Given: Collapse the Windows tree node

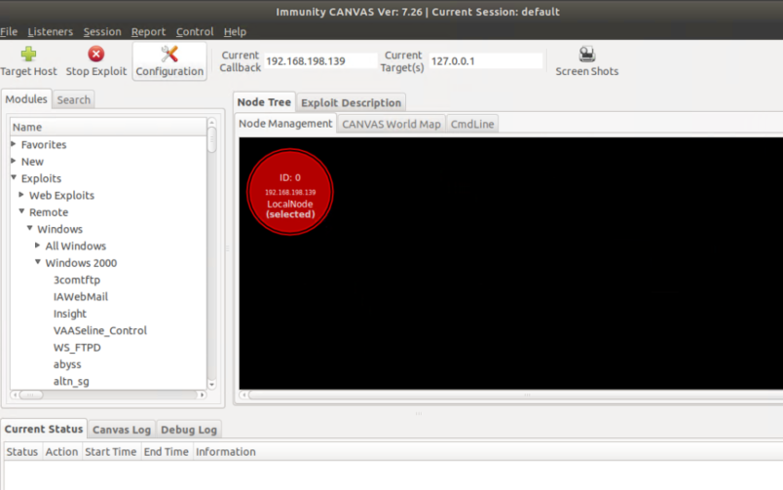Looking at the screenshot, I should (x=29, y=228).
